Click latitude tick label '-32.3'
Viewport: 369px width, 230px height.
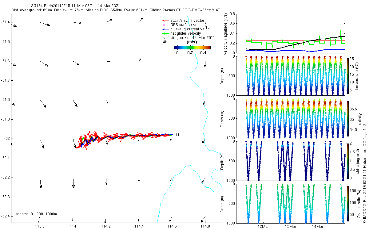pos(5,197)
